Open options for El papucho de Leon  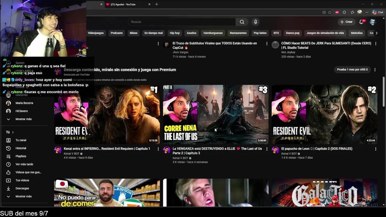(375, 149)
